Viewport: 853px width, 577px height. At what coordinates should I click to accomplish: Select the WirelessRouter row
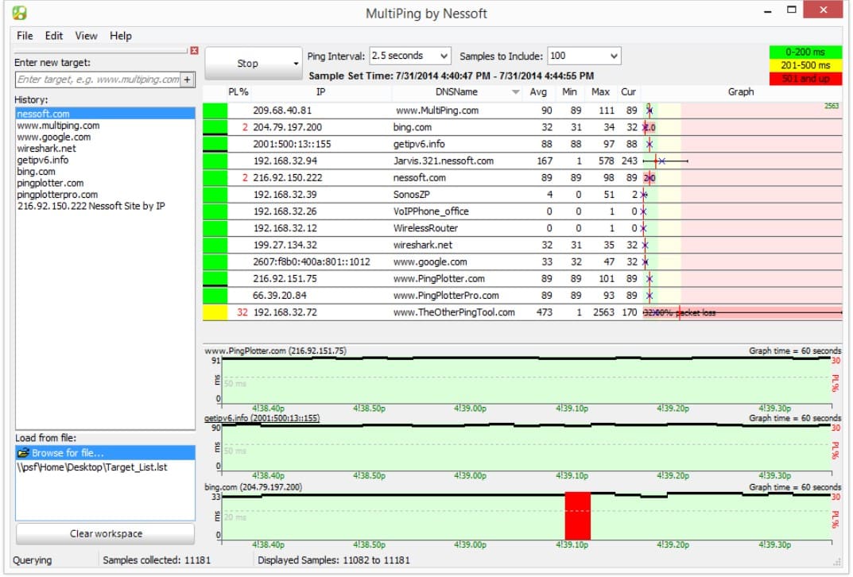tap(522, 228)
